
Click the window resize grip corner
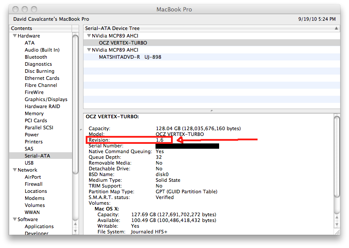[338, 232]
